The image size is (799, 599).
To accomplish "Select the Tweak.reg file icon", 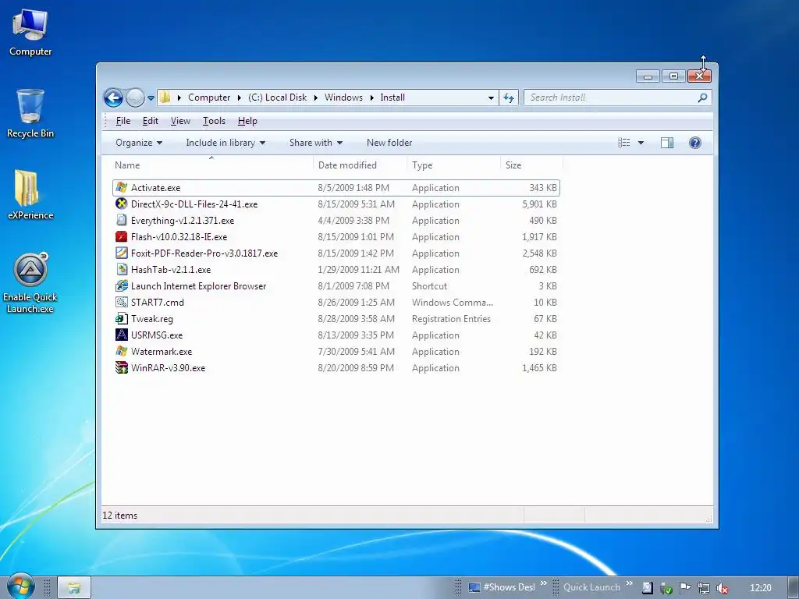I will (121, 318).
